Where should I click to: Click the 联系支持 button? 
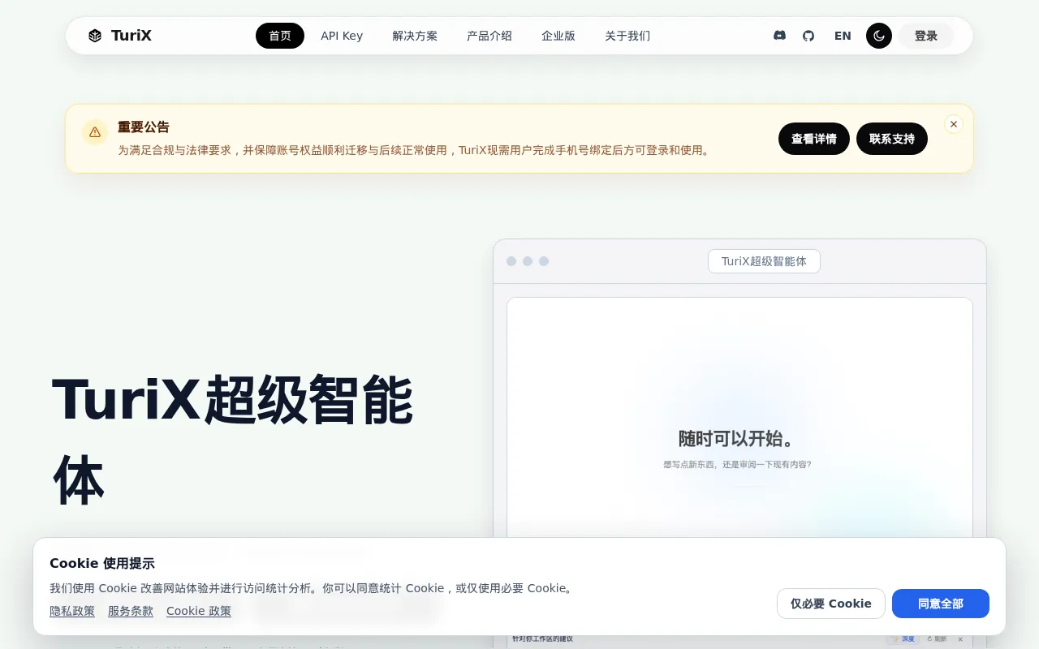[892, 139]
